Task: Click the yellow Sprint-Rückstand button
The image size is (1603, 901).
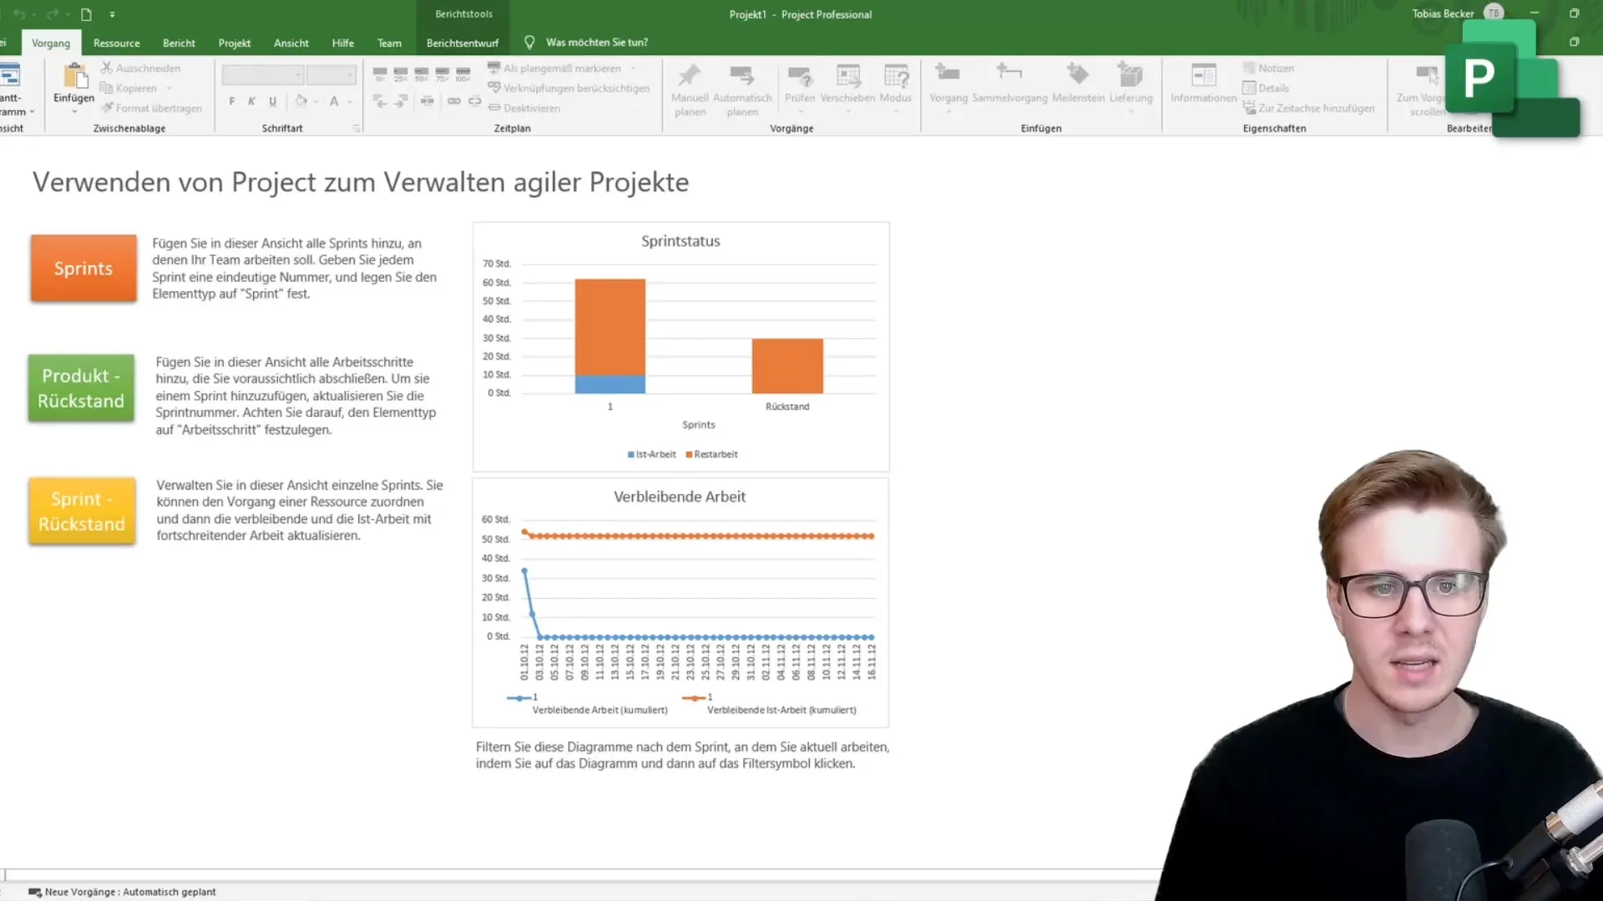Action: click(82, 511)
